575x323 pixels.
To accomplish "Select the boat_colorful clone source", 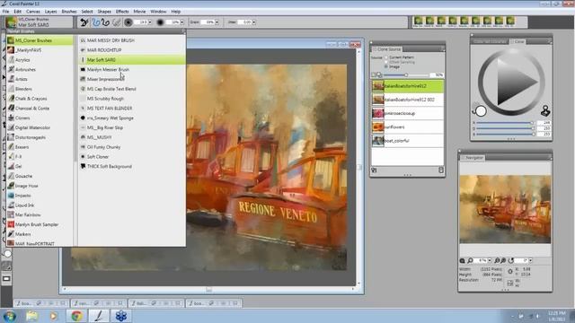I will pos(407,141).
